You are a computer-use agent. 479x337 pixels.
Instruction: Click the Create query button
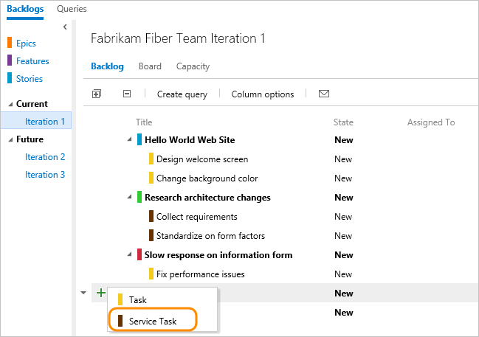[x=182, y=94]
